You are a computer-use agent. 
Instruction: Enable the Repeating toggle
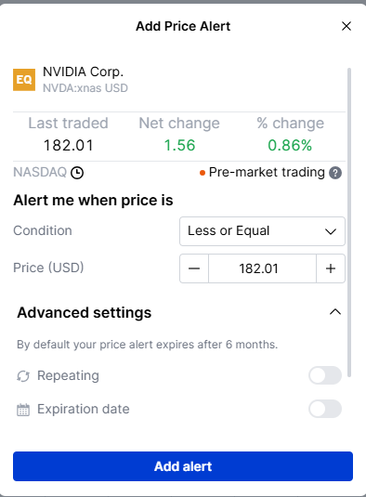tap(325, 375)
